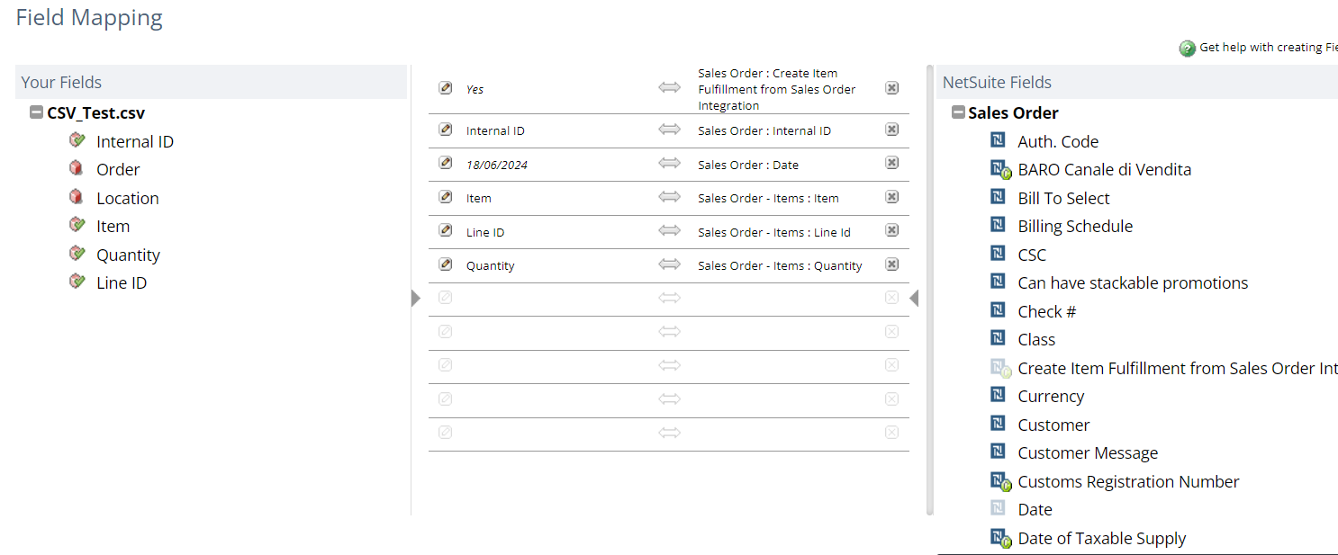This screenshot has height=555, width=1338.
Task: Click the first empty mapping row
Action: coord(669,299)
